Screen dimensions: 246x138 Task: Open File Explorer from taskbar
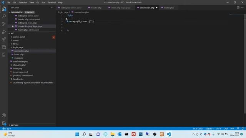(x=113, y=134)
